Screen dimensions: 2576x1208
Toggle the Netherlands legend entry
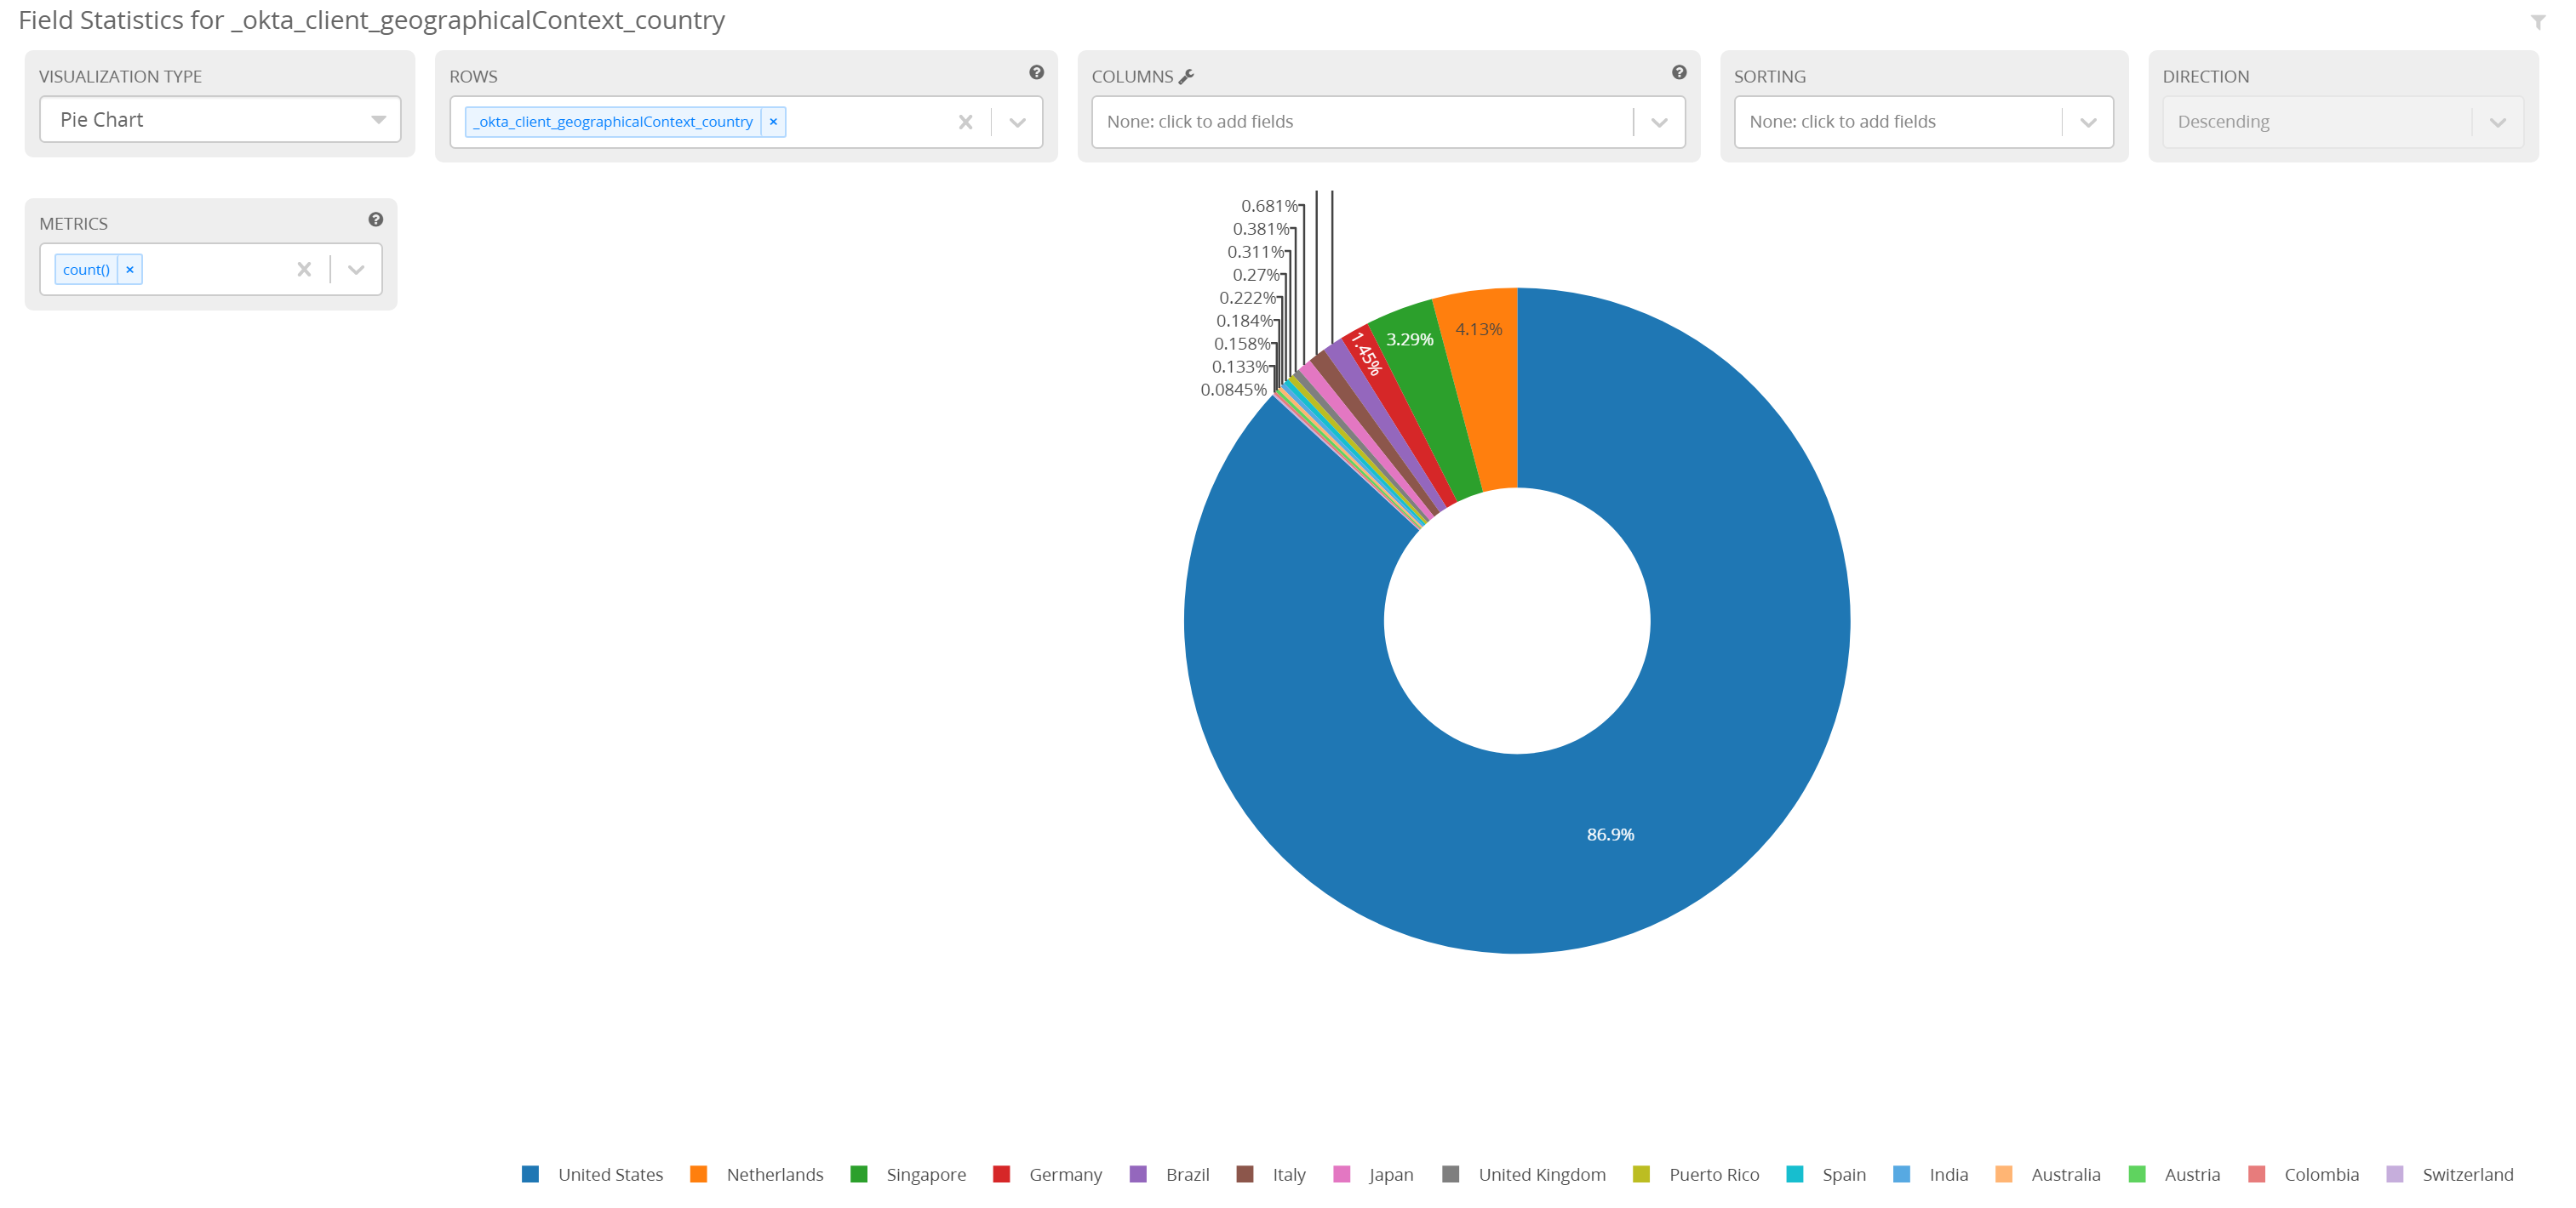click(x=774, y=1174)
